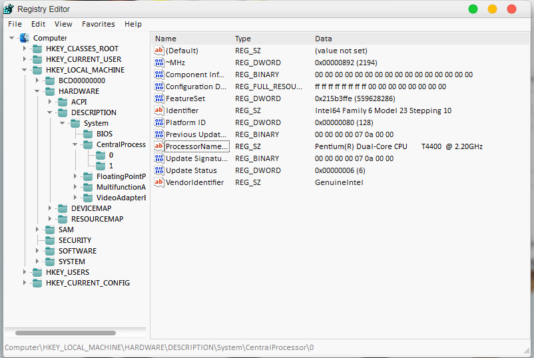Click the (Default) string value icon
Image resolution: width=534 pixels, height=358 pixels.
(159, 51)
